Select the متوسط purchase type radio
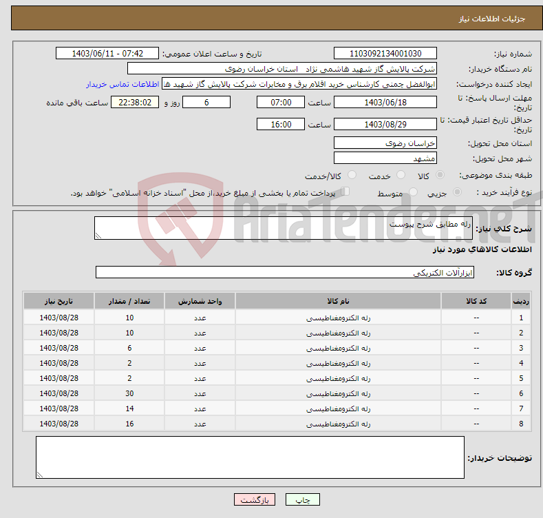Image resolution: width=543 pixels, height=518 pixels. 413,191
